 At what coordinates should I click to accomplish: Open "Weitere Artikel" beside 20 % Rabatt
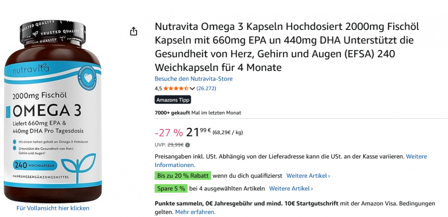308,176
